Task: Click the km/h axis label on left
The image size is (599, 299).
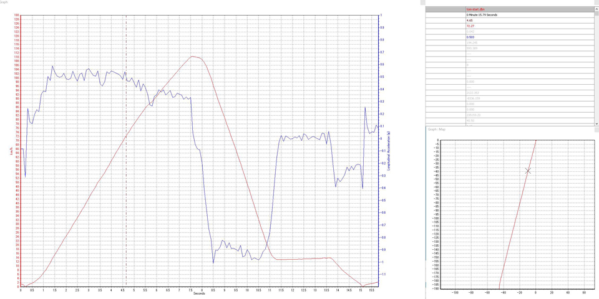Action: click(x=11, y=151)
